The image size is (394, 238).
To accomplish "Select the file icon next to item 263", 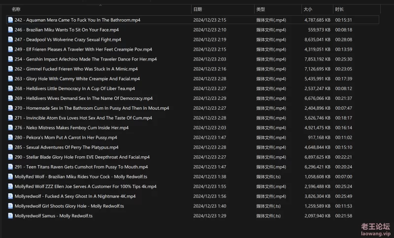I will click(11, 79).
